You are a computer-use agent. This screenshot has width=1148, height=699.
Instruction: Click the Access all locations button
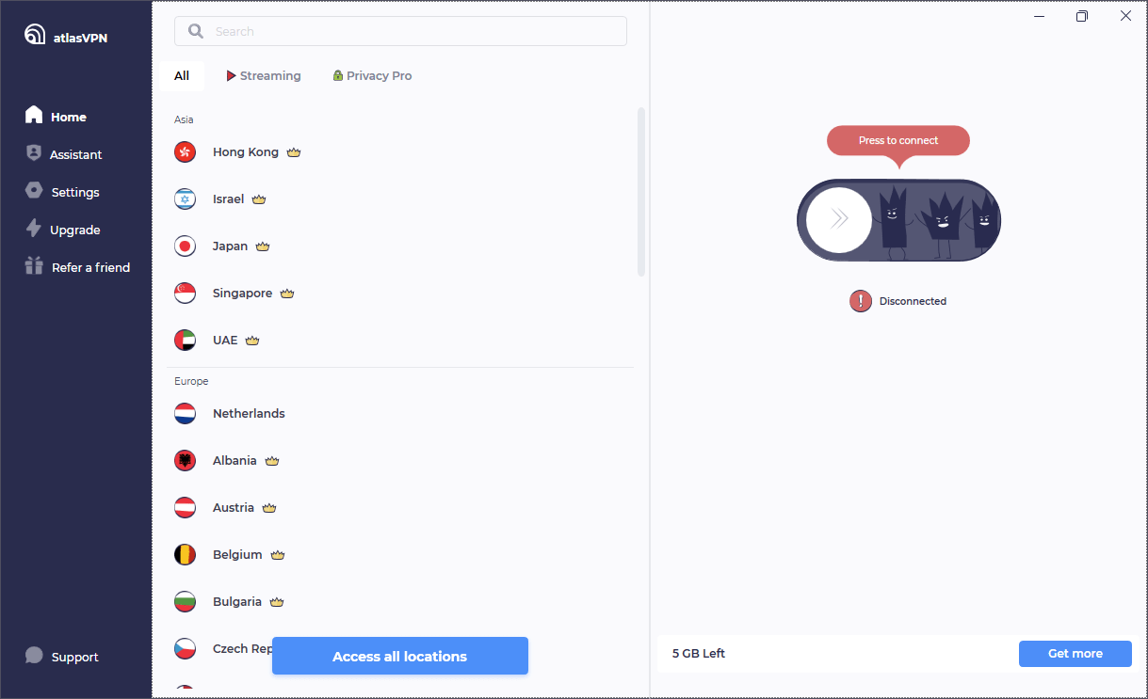tap(400, 656)
